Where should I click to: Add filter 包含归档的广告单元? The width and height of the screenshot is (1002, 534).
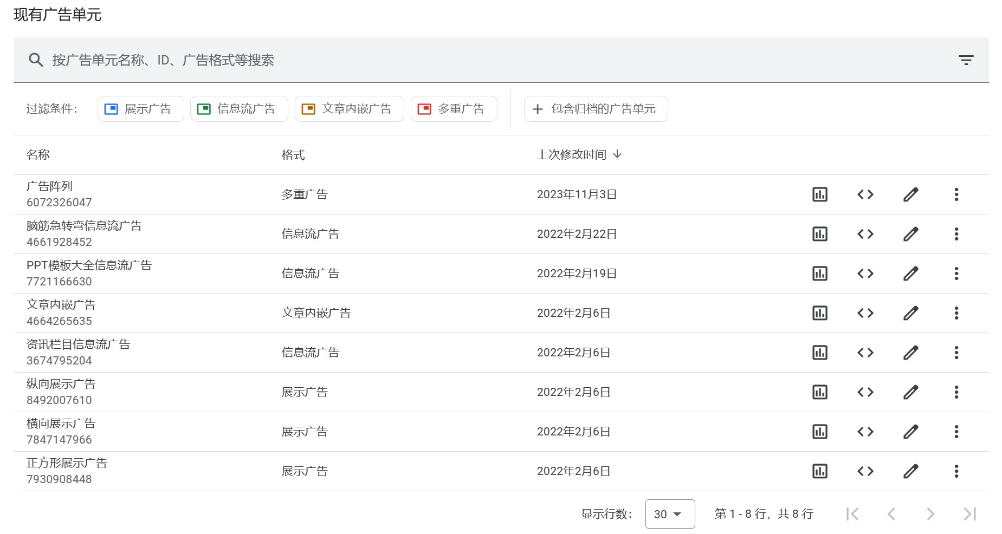coord(596,109)
